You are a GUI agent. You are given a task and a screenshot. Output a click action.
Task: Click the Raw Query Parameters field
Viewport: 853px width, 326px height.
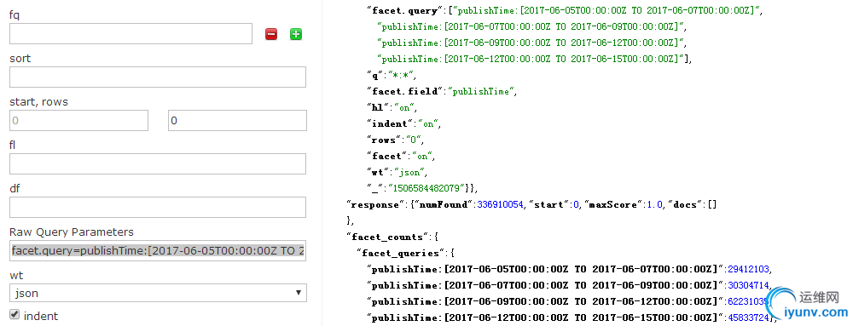pos(158,250)
